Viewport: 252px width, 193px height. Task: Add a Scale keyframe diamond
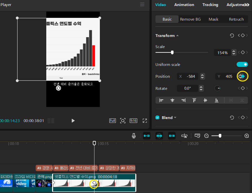point(243,52)
